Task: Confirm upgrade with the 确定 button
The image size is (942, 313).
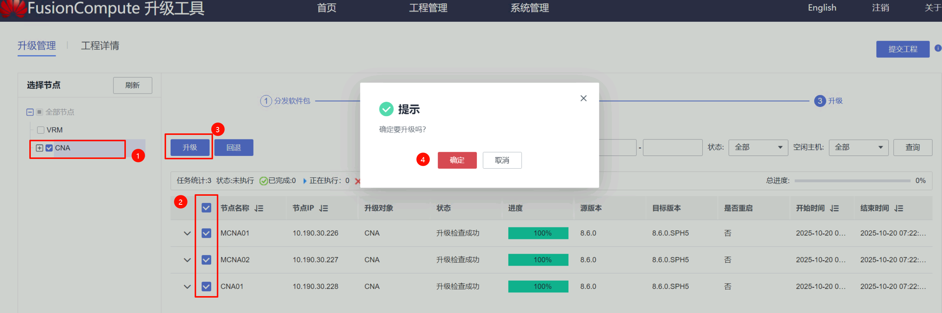Action: [x=457, y=160]
